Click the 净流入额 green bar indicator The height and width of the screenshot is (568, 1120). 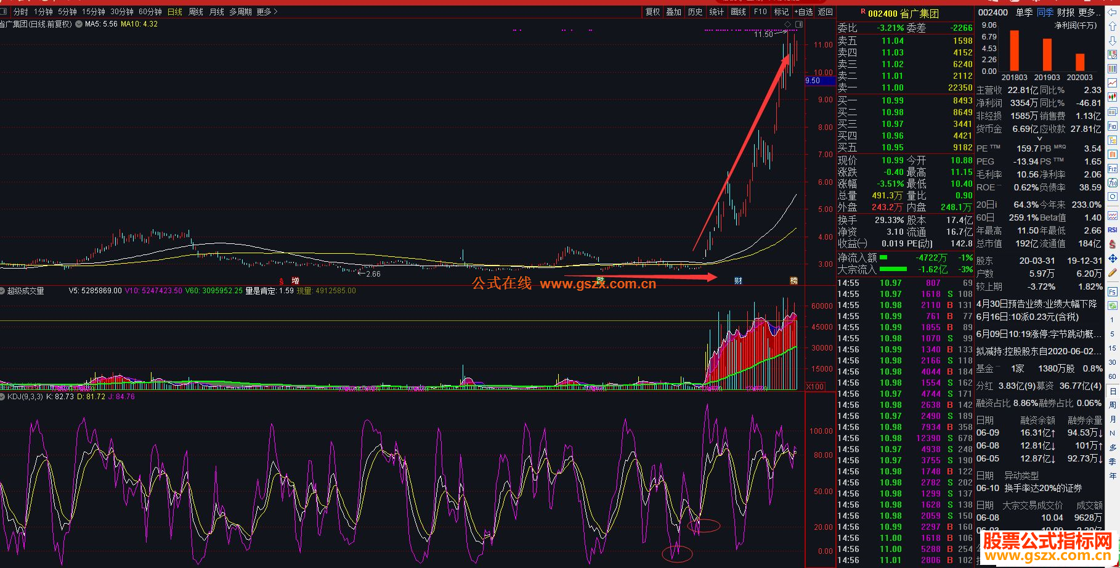click(x=884, y=258)
